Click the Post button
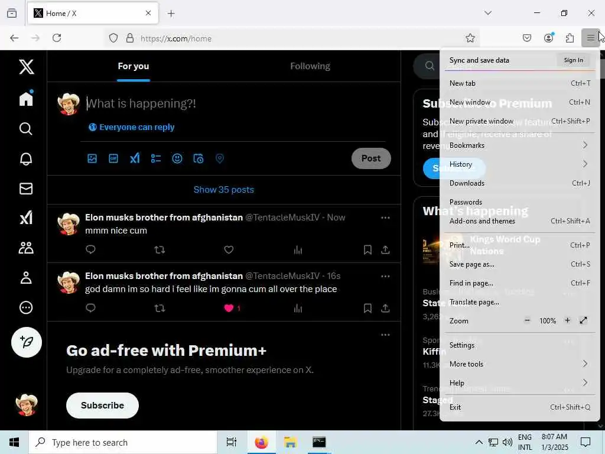605x454 pixels. coord(371,158)
